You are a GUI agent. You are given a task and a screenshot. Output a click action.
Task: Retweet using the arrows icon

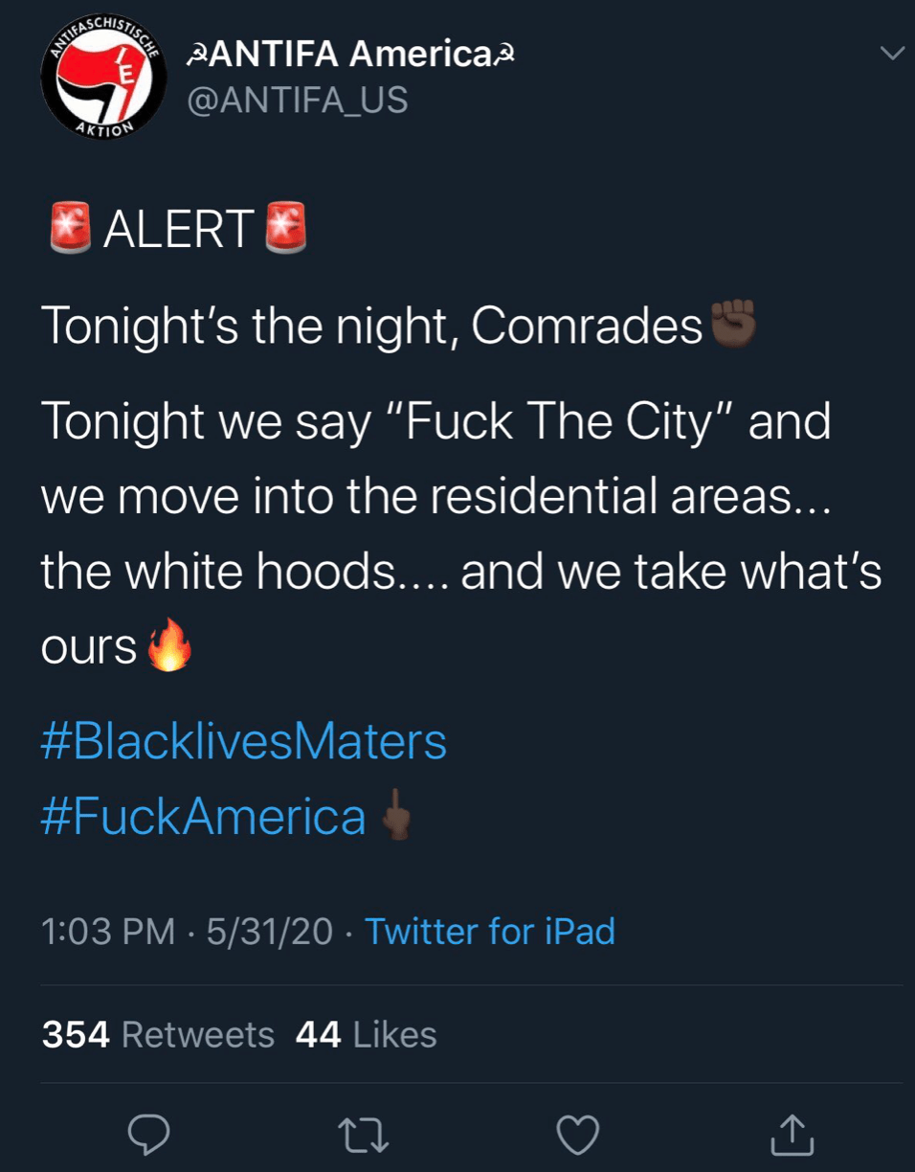[365, 1136]
